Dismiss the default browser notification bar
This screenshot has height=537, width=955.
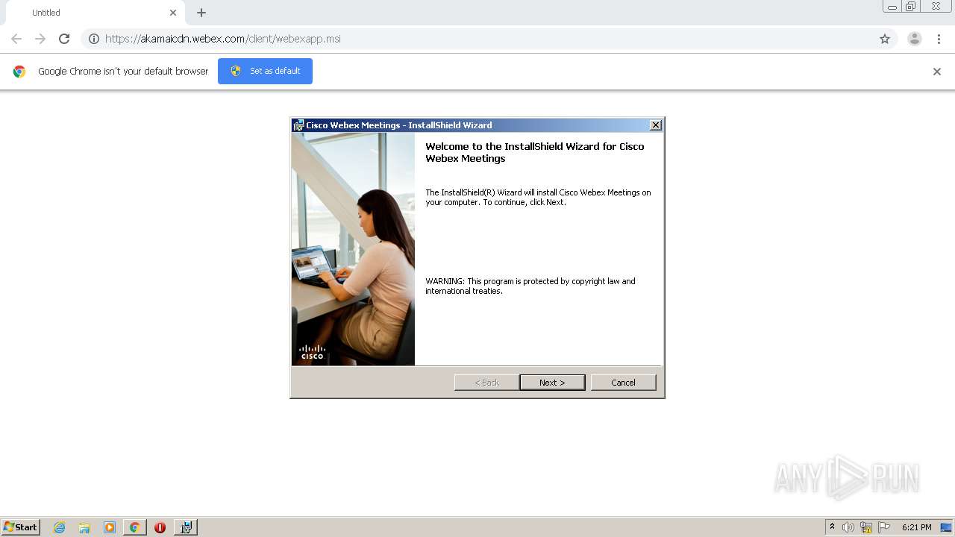937,72
